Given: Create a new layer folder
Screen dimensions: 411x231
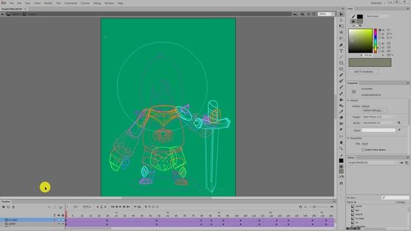Looking at the screenshot, I should coord(8,207).
